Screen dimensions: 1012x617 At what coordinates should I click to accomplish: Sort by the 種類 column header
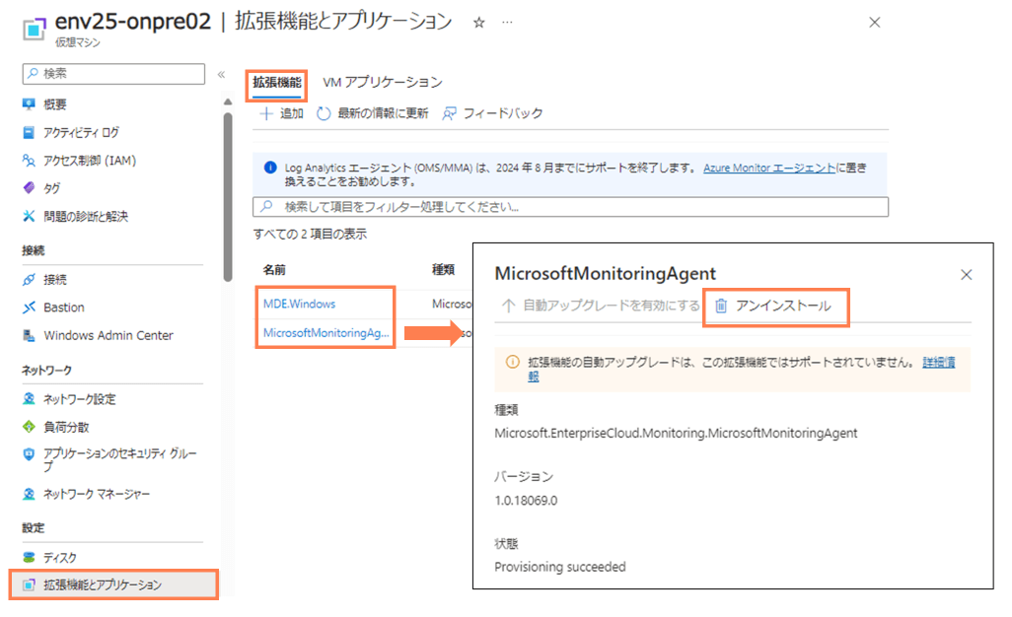[x=444, y=269]
